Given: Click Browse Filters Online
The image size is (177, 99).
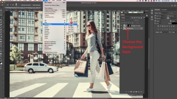Looking at the screenshot, I should click(51, 52).
